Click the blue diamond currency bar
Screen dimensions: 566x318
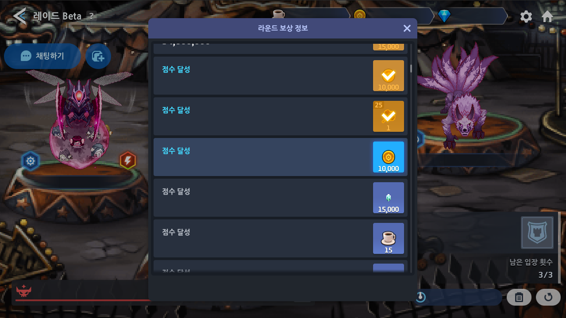click(473, 16)
